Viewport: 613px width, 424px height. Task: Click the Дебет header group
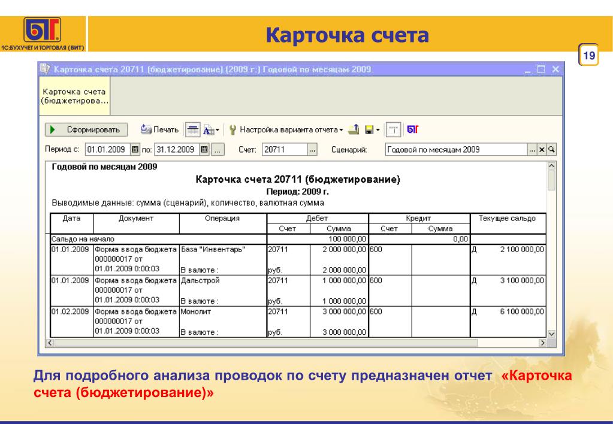(317, 218)
